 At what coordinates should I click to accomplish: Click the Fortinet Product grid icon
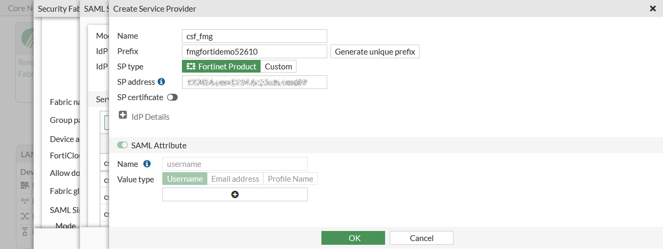(191, 67)
